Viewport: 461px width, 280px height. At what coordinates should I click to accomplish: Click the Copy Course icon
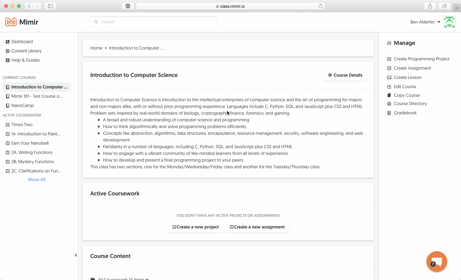pos(389,95)
